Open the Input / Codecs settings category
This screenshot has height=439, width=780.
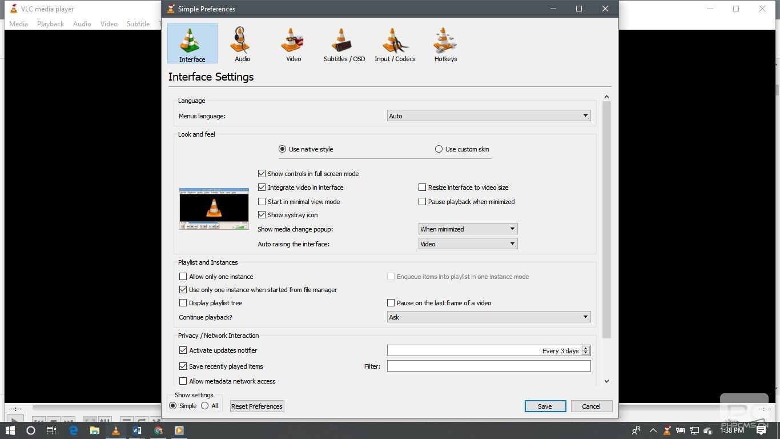395,43
